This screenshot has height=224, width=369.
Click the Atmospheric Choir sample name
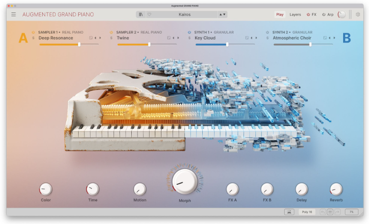coord(292,38)
